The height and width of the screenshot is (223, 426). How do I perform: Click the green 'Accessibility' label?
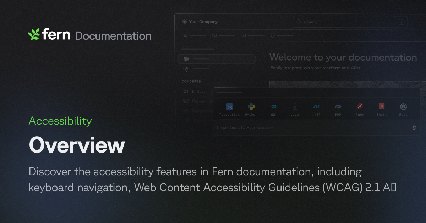pyautogui.click(x=60, y=121)
